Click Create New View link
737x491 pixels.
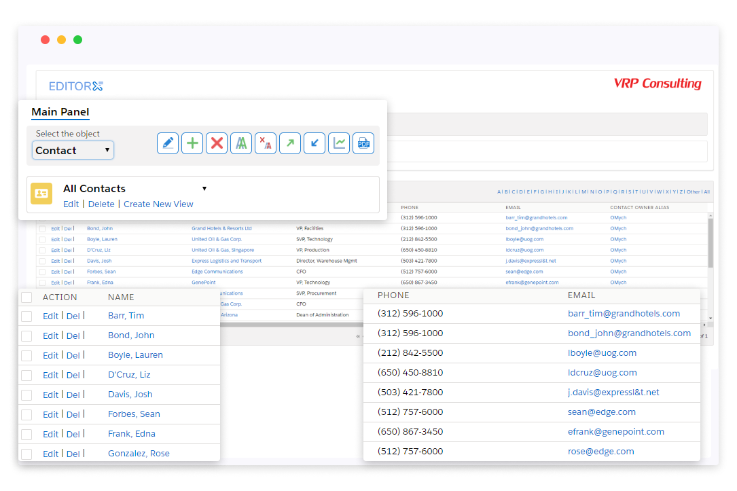158,204
